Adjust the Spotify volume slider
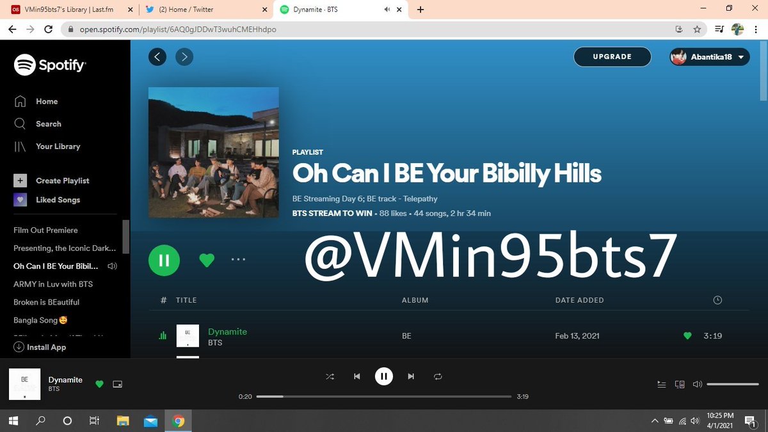Screen dimensions: 768x432 [733, 384]
